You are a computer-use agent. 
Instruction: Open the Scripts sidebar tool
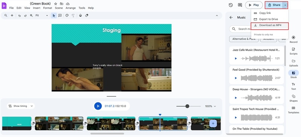point(293,51)
